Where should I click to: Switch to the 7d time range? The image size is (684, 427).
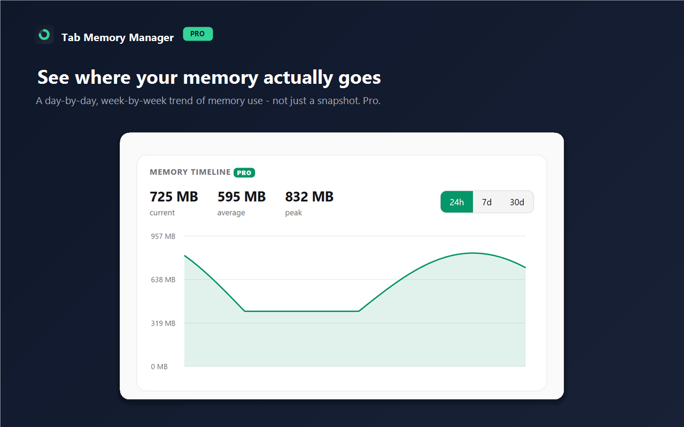487,202
